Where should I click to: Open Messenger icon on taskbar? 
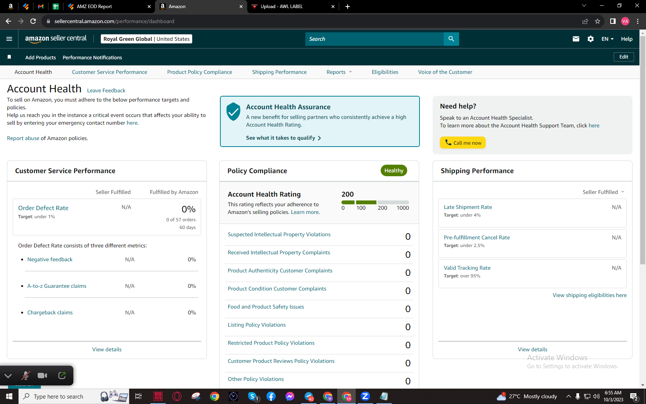pyautogui.click(x=290, y=396)
